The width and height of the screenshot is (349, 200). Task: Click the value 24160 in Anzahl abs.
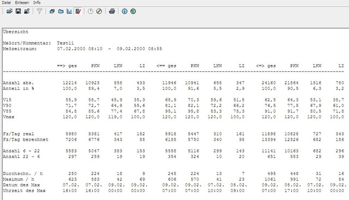[x=269, y=83]
